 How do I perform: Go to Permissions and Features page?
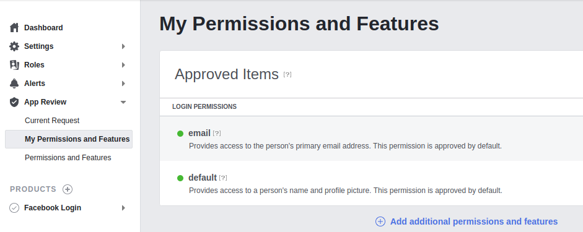pyautogui.click(x=68, y=158)
